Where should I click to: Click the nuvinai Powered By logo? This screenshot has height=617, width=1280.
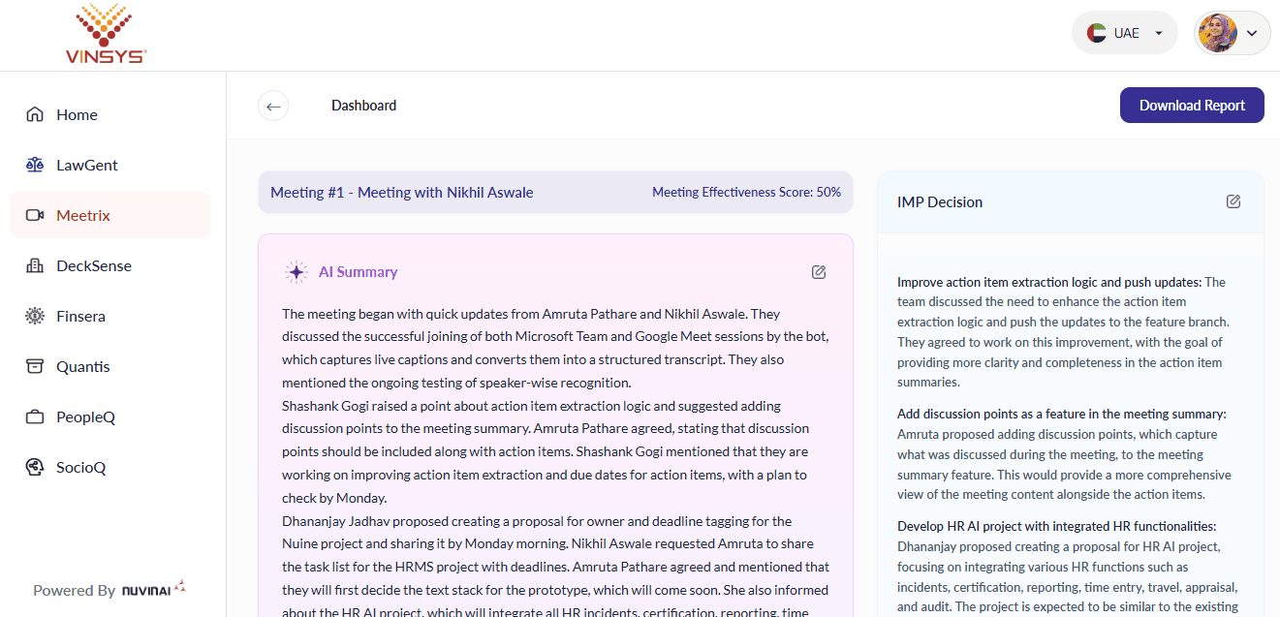154,589
